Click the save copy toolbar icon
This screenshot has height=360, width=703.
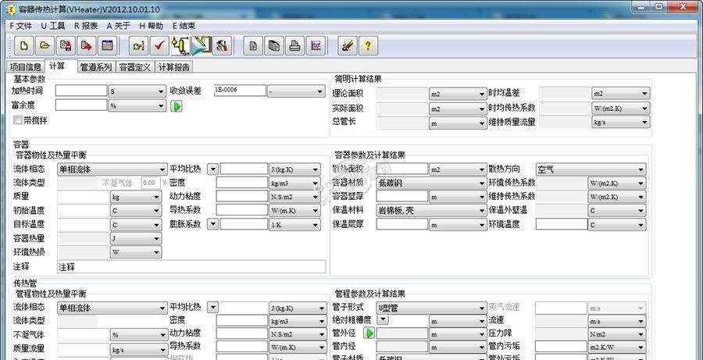pos(66,46)
